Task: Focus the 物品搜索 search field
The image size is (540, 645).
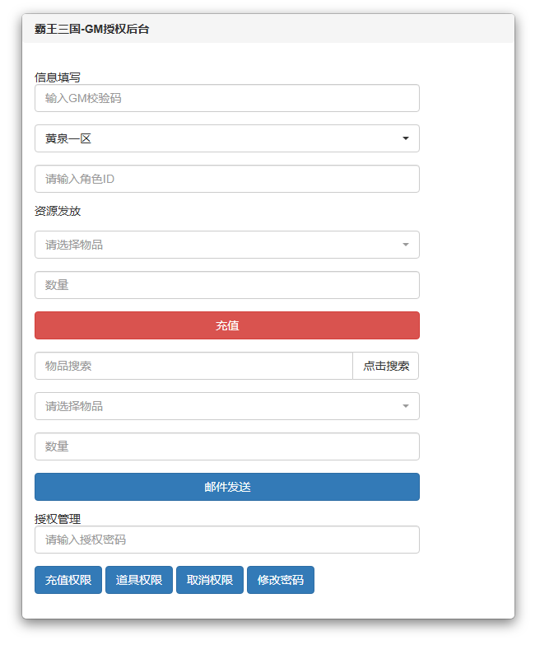Action: [x=194, y=366]
